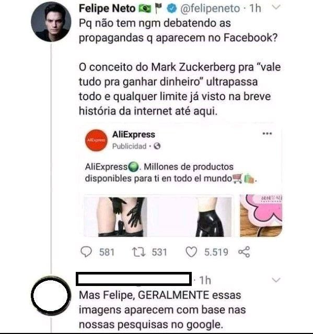Viewport: 313px width, 334px height.
Task: Click the blue verified badge
Action: (x=172, y=8)
